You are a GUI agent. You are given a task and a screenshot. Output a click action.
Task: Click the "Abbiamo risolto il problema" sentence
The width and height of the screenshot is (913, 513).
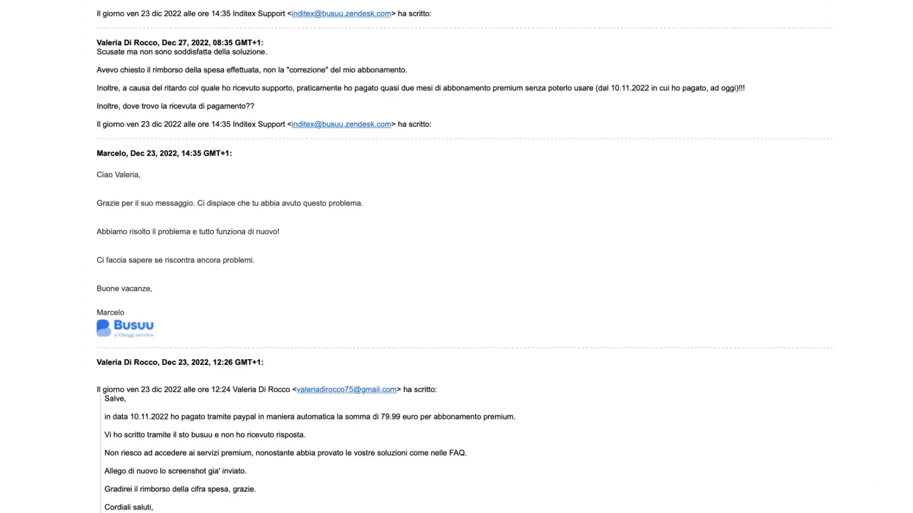188,232
